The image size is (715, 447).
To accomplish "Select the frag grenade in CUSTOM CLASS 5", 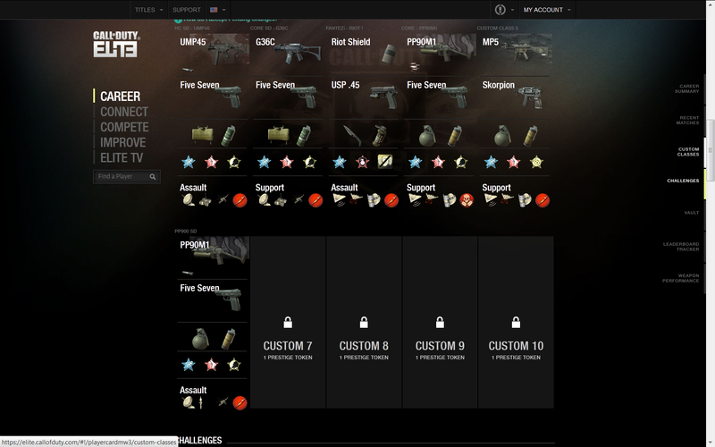I will 502,136.
